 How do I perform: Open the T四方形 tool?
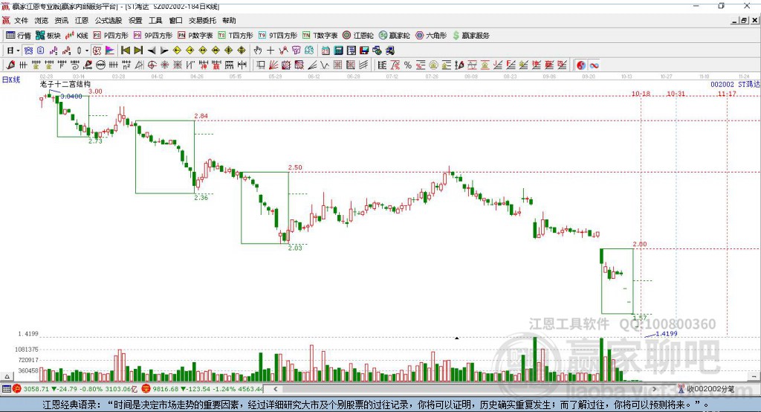pyautogui.click(x=236, y=36)
